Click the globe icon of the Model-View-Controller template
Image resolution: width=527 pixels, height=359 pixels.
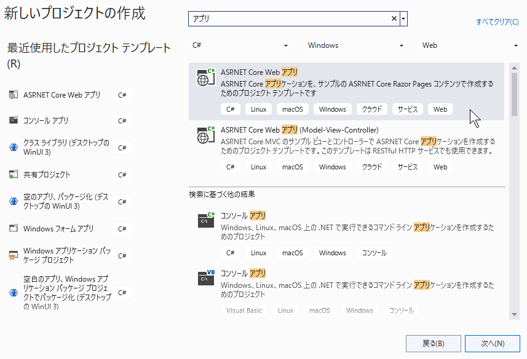tap(205, 135)
